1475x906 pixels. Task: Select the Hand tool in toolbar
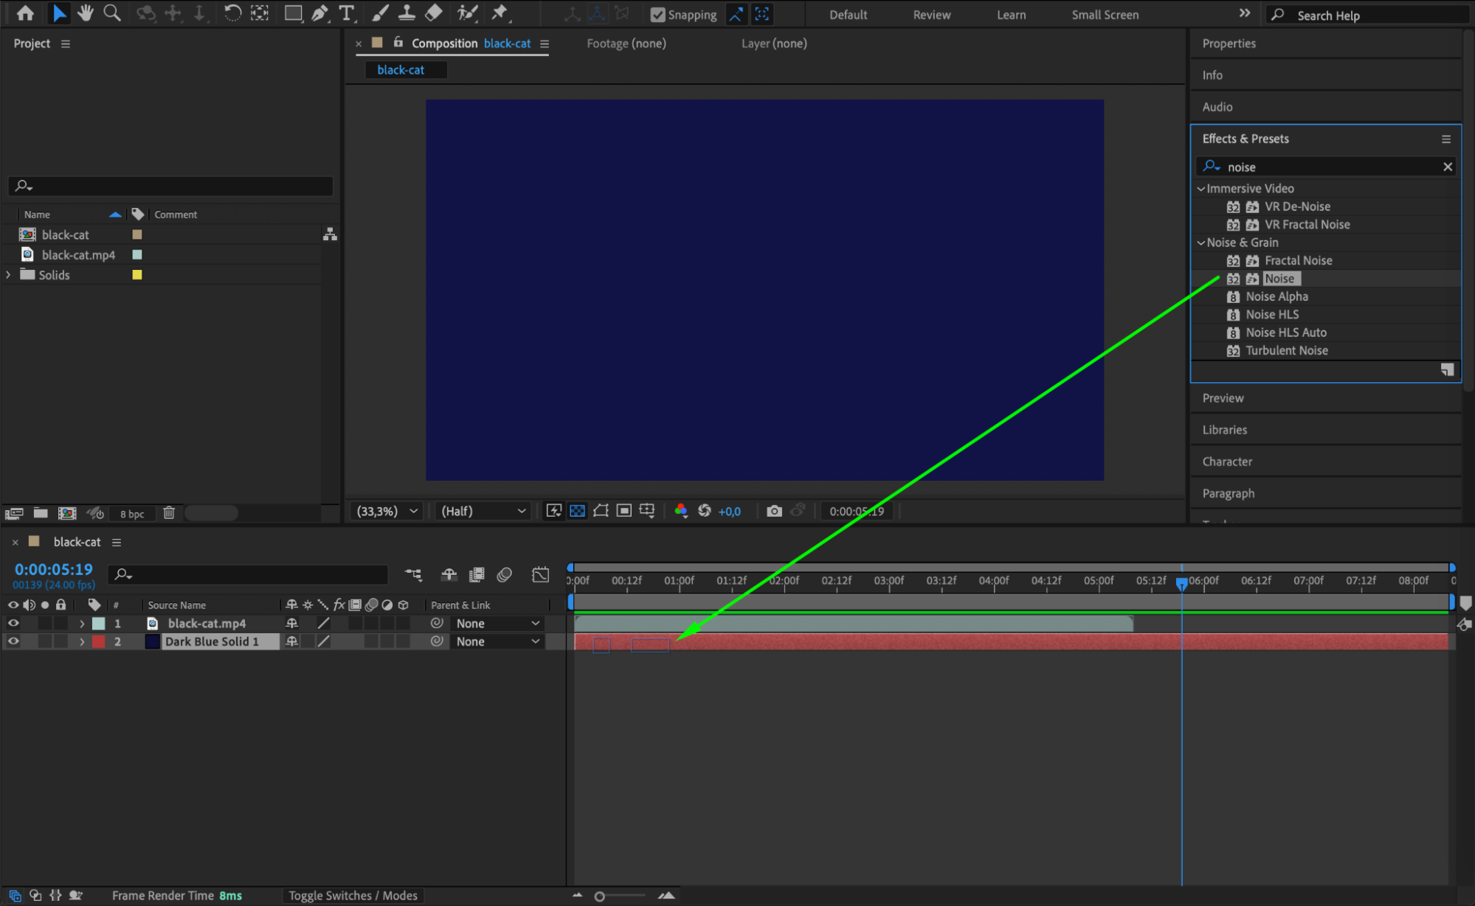[85, 13]
